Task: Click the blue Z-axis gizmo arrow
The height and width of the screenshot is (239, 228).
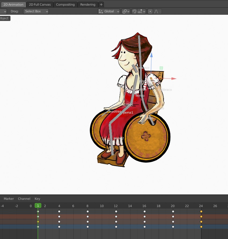Action: coord(151,55)
